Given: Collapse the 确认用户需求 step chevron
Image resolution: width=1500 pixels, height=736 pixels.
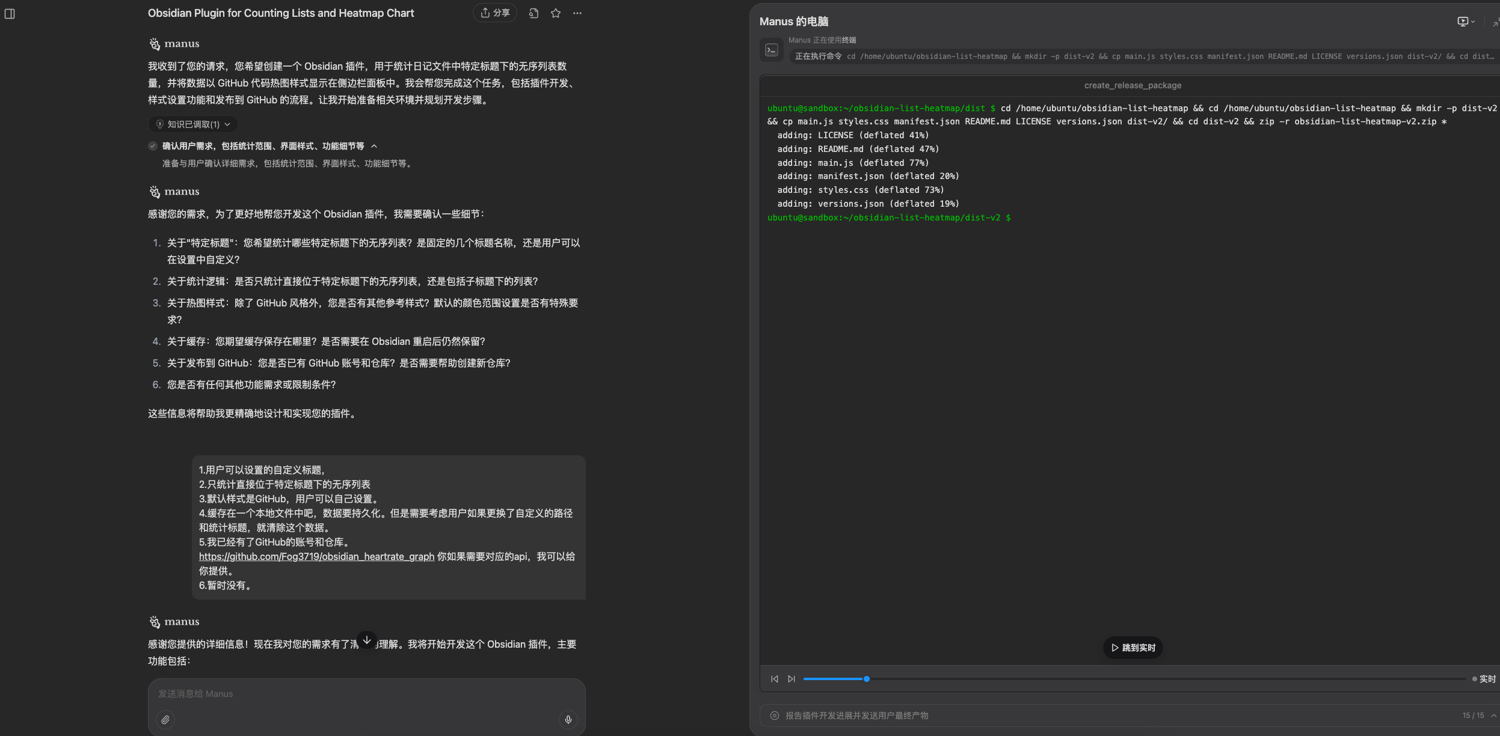Looking at the screenshot, I should point(374,146).
